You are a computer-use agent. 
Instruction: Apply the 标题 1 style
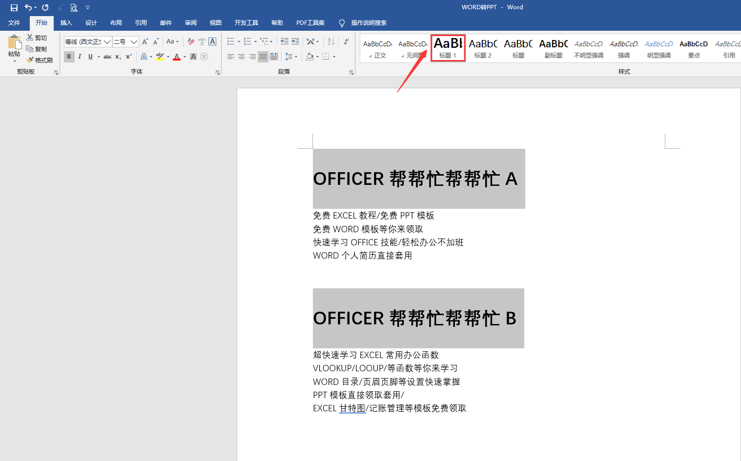click(x=448, y=48)
